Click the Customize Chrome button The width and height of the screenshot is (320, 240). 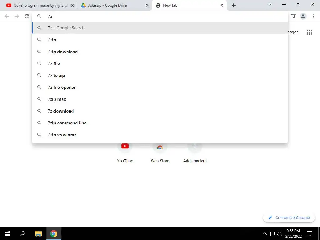[289, 218]
